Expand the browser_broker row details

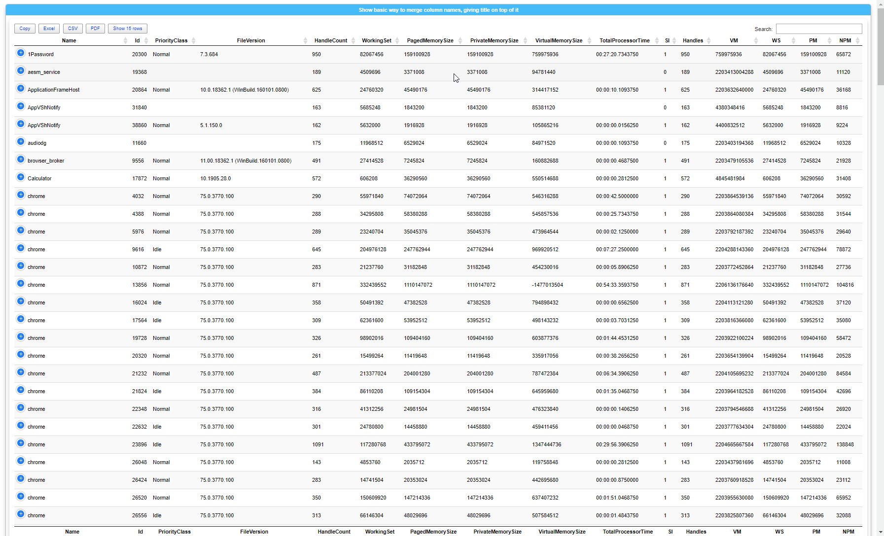click(21, 160)
